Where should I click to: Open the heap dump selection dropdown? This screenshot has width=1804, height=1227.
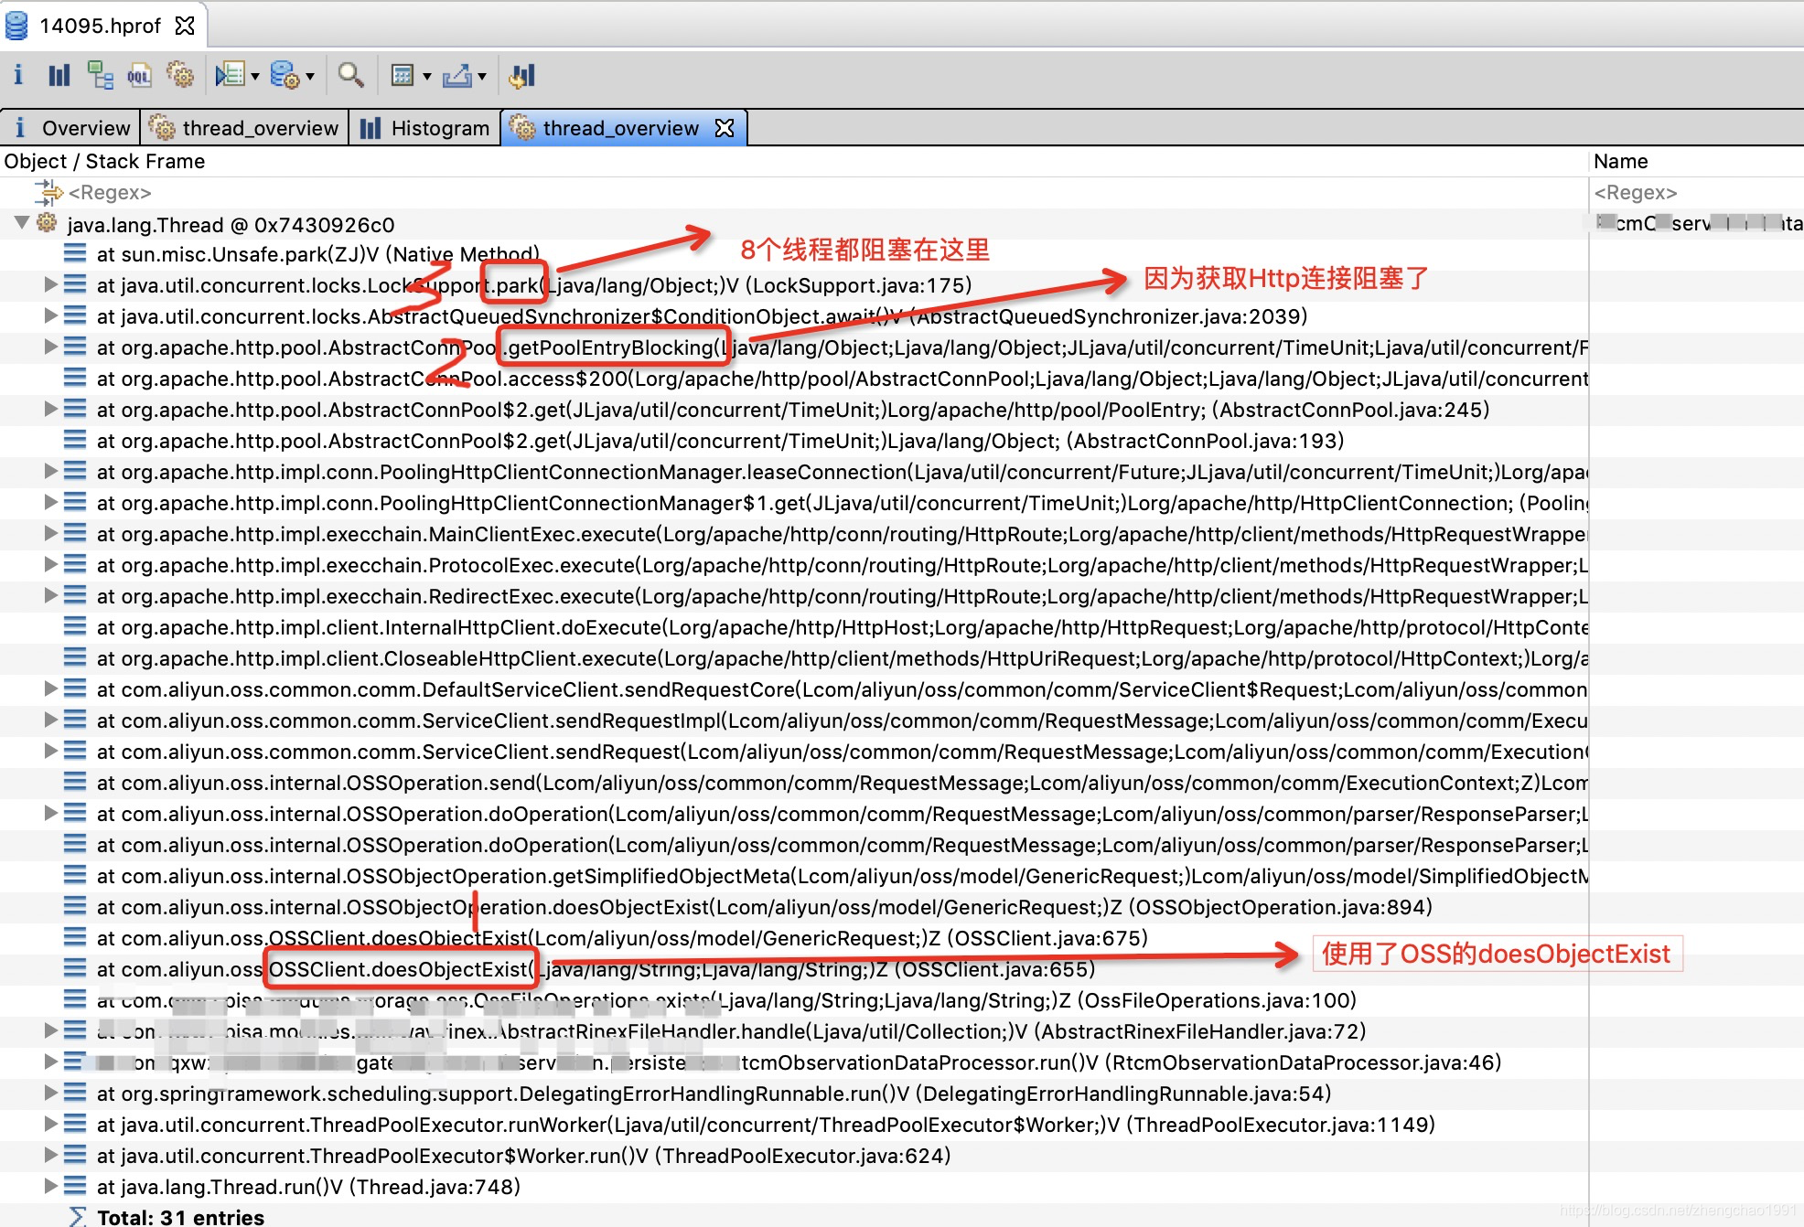coord(312,75)
